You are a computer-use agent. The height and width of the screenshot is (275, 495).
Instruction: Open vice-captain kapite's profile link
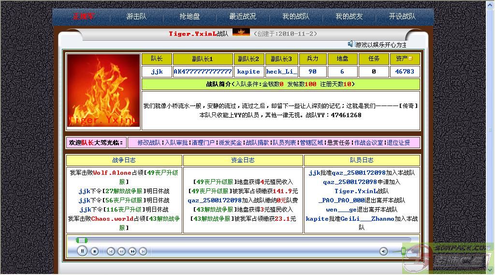pos(248,72)
